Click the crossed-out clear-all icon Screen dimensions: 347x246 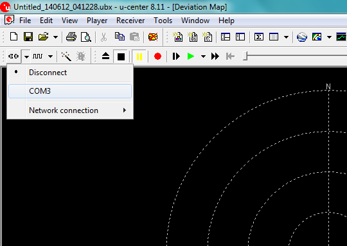click(x=153, y=37)
